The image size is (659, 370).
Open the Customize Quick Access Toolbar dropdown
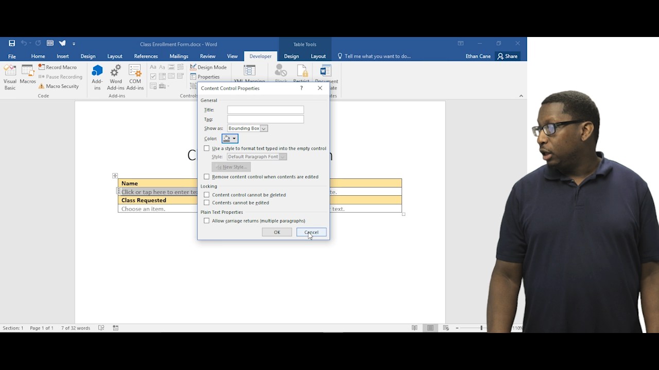point(74,44)
